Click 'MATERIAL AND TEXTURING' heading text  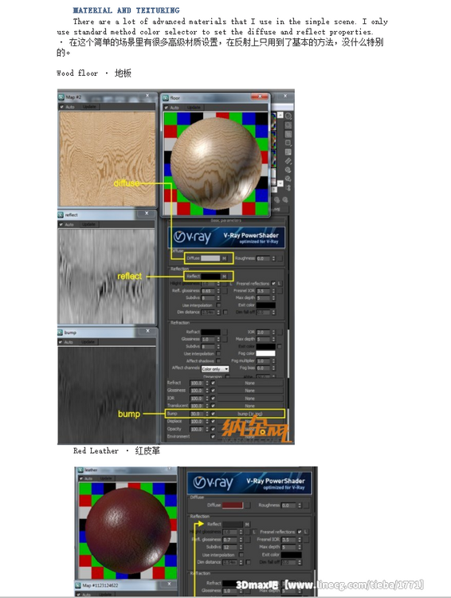click(x=126, y=10)
